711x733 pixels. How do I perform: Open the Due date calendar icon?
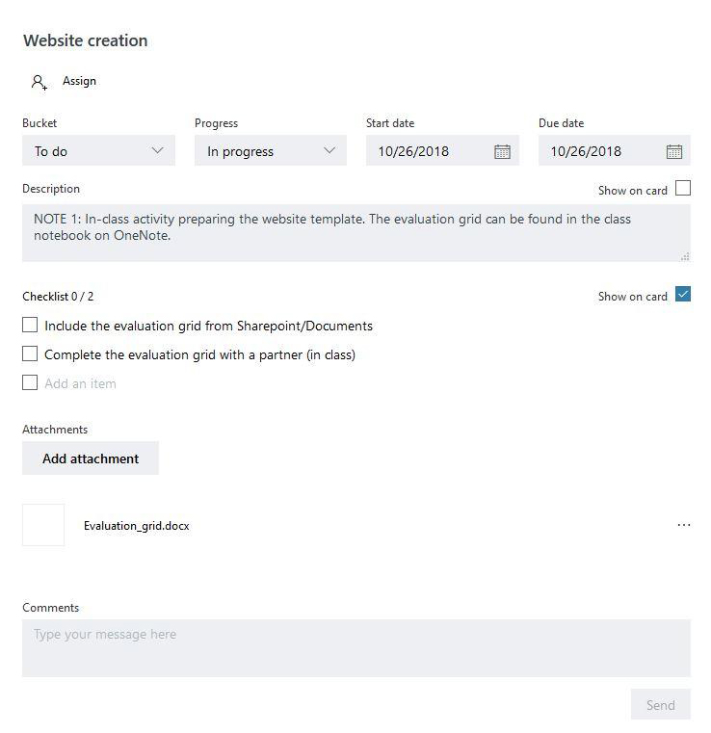674,151
